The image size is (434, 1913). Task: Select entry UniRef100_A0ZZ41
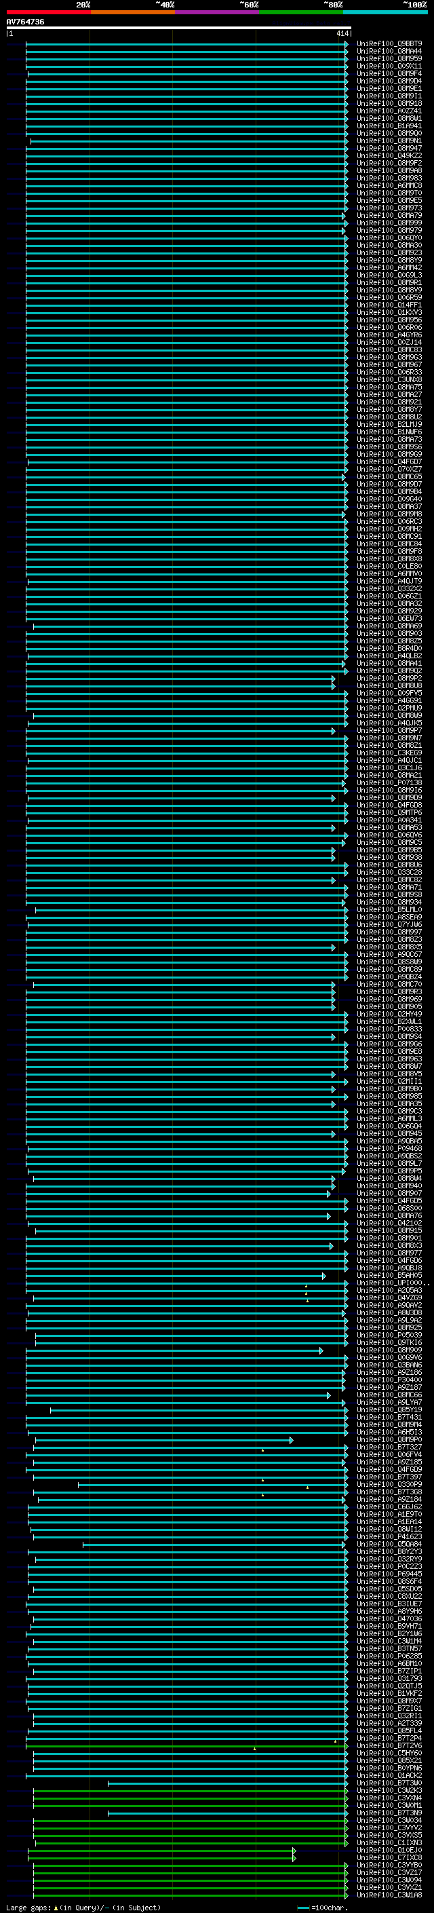[x=389, y=111]
